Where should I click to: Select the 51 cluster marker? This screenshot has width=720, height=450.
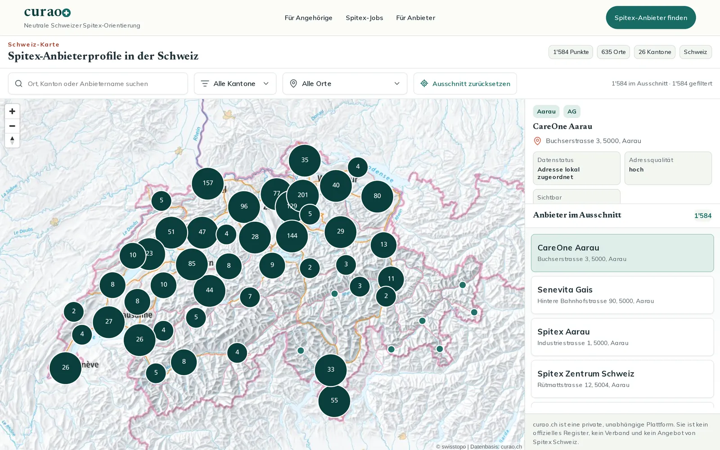(x=171, y=232)
